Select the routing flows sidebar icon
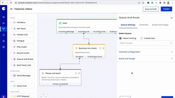This screenshot has height=98, width=175. [4, 29]
